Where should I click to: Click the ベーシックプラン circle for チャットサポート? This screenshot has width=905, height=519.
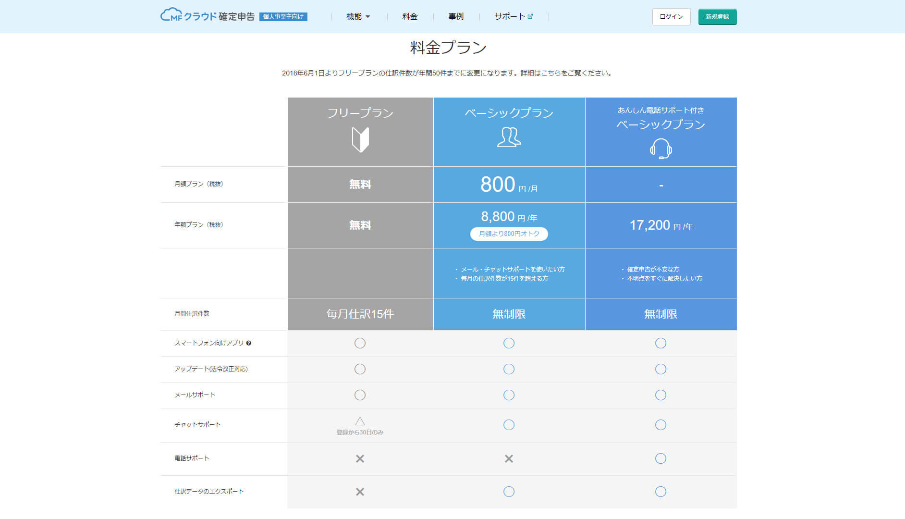coord(509,425)
